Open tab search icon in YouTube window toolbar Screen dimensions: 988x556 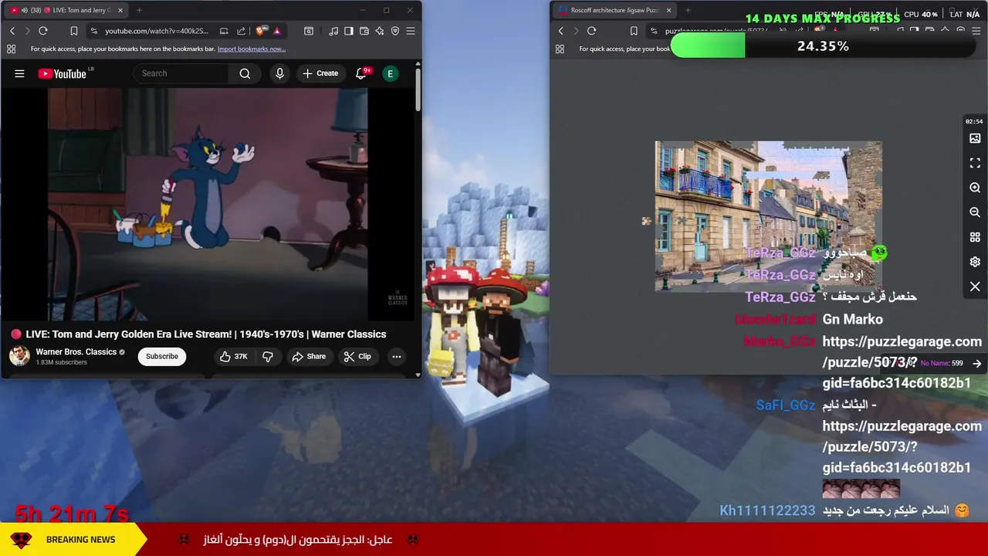(x=309, y=31)
